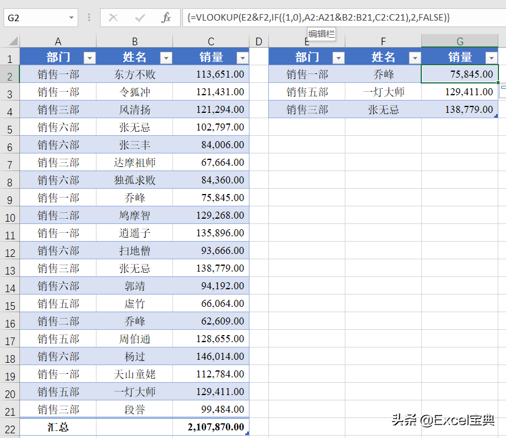The width and height of the screenshot is (506, 438).
Task: Select cell G4 showing 138,779.00
Action: [460, 109]
